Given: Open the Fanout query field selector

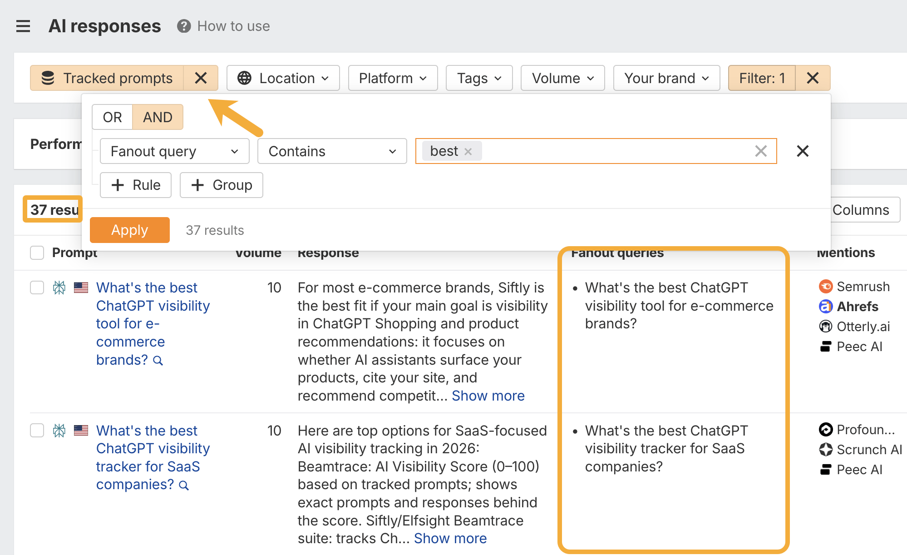Looking at the screenshot, I should [174, 151].
